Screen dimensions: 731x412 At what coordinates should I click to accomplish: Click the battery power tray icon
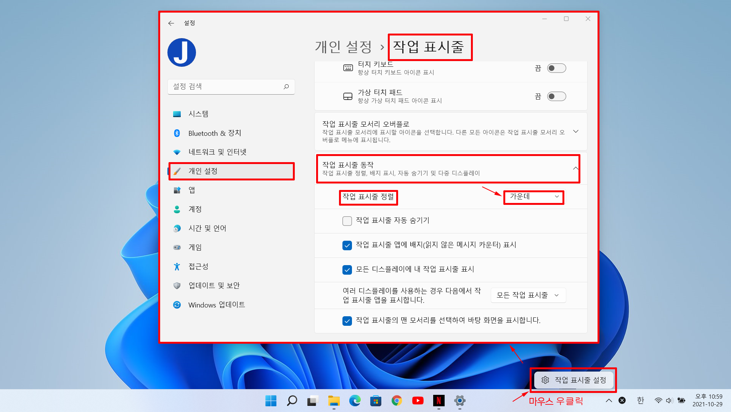pyautogui.click(x=681, y=401)
